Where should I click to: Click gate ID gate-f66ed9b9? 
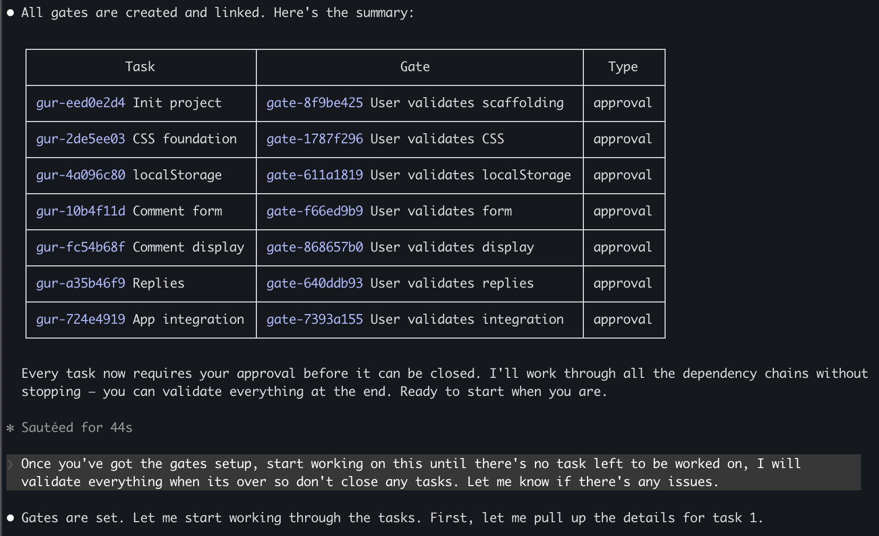[315, 211]
